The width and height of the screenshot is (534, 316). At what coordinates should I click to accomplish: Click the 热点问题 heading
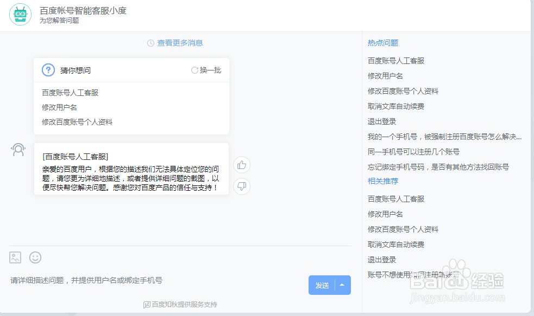click(383, 43)
